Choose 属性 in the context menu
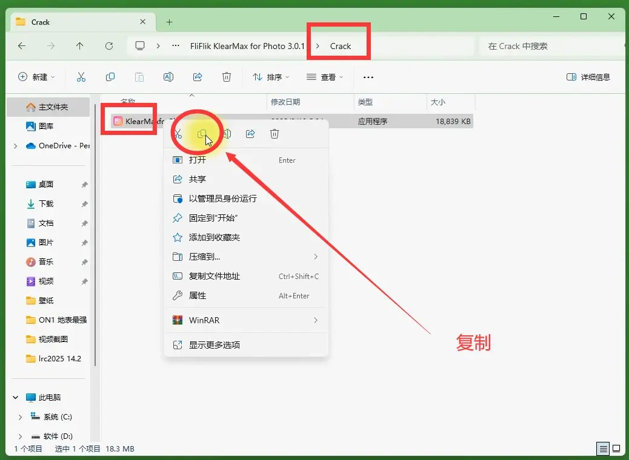This screenshot has width=629, height=460. pos(246,296)
